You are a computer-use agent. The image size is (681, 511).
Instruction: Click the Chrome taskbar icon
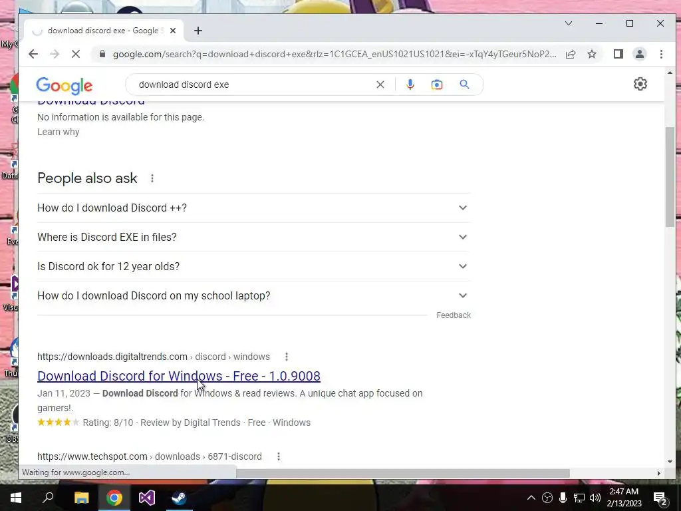click(x=114, y=498)
